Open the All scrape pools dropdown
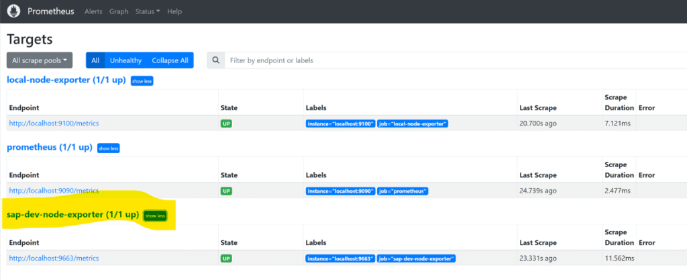This screenshot has height=280, width=687. coord(40,60)
